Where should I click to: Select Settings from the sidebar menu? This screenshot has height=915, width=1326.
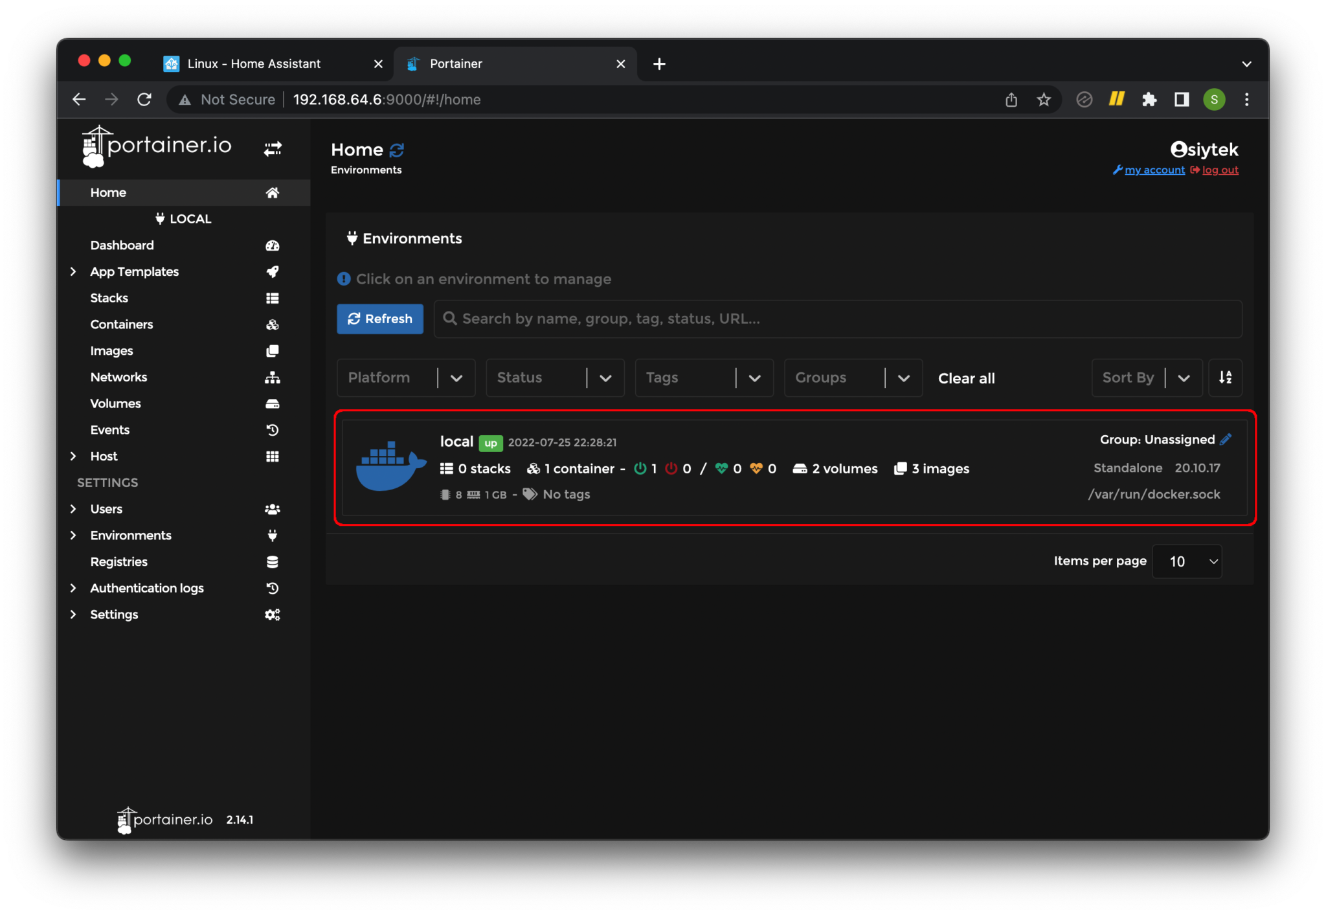pyautogui.click(x=114, y=614)
